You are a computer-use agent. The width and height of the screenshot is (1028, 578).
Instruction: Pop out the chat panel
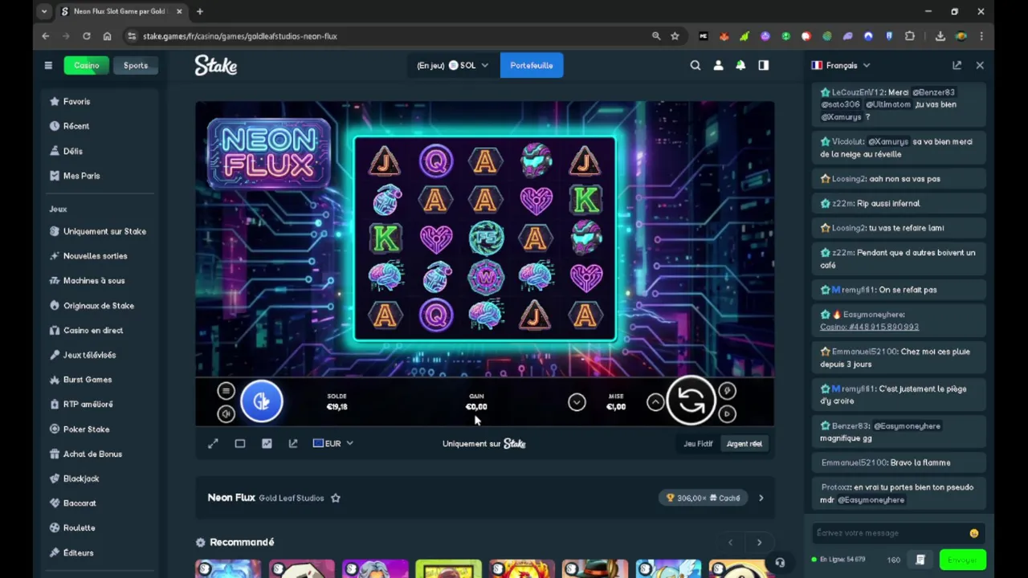pyautogui.click(x=957, y=65)
